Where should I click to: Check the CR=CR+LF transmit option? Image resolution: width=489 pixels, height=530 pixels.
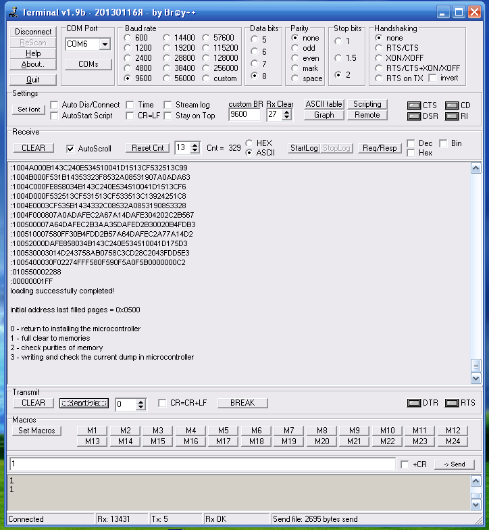coord(162,403)
